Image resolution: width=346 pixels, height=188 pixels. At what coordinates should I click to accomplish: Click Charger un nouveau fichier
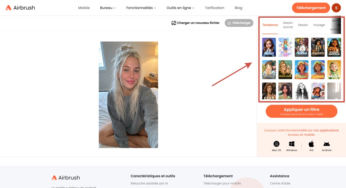click(x=195, y=23)
